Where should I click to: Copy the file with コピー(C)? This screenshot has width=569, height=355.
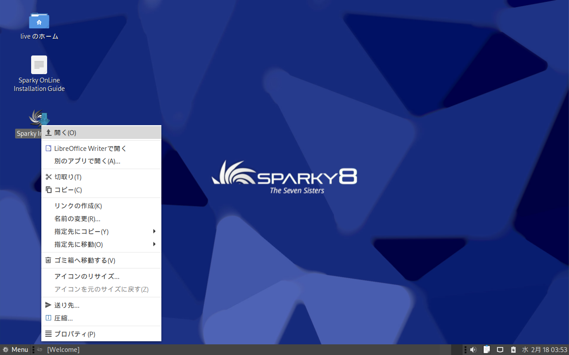click(x=101, y=190)
